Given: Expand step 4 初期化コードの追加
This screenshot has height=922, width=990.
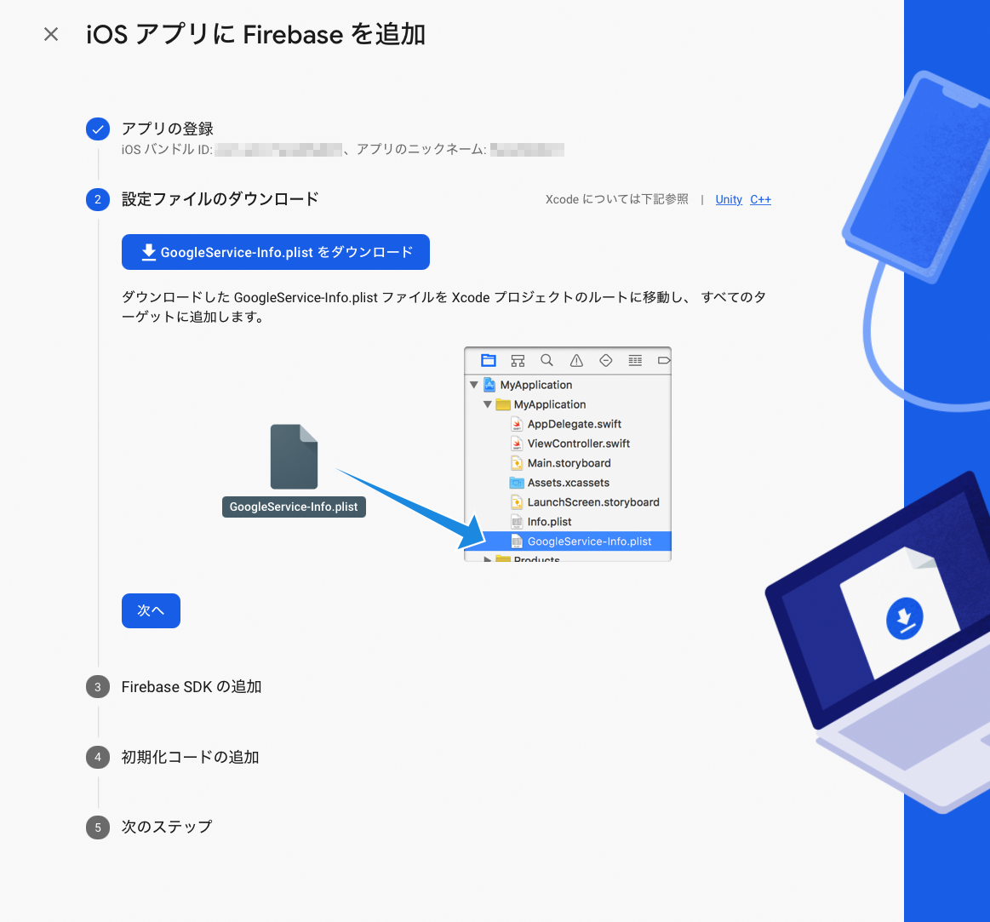Looking at the screenshot, I should tap(190, 757).
